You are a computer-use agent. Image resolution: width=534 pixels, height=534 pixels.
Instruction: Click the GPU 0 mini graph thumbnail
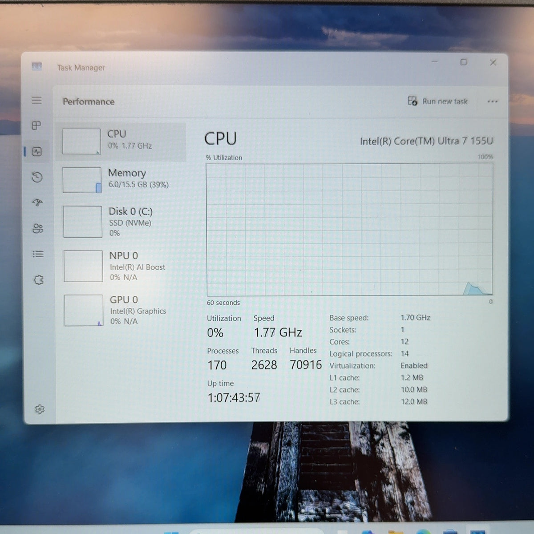84,310
